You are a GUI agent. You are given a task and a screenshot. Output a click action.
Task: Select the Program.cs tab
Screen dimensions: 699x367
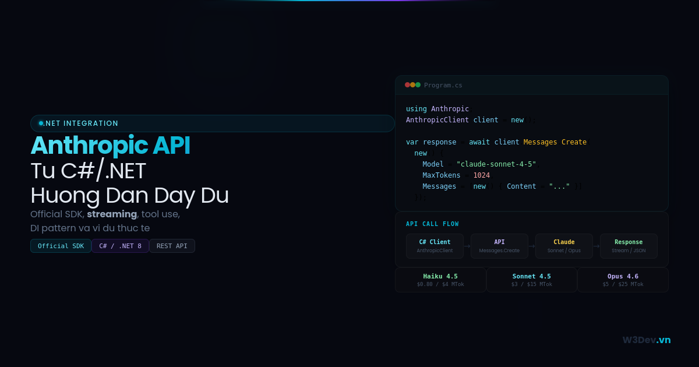(443, 85)
